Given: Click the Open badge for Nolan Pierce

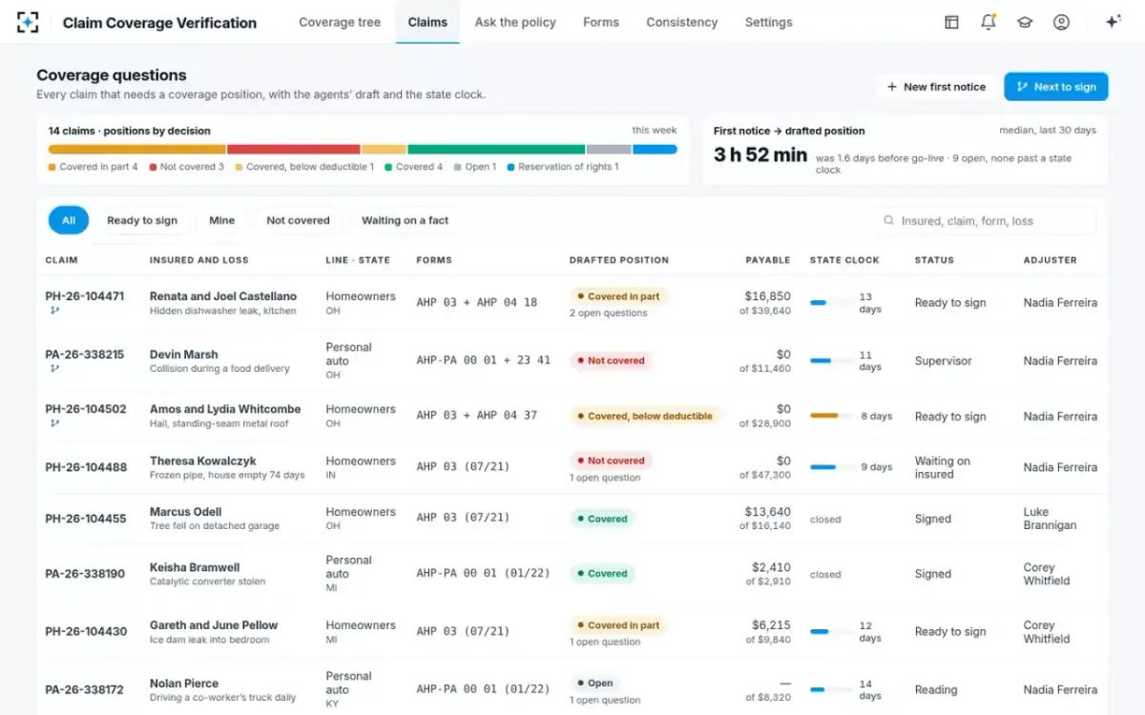Looking at the screenshot, I should (595, 683).
